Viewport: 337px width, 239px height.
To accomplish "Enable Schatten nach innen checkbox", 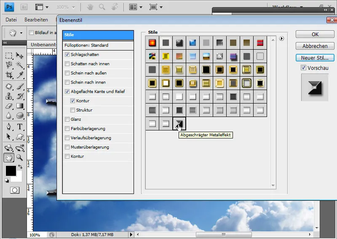I will (67, 64).
